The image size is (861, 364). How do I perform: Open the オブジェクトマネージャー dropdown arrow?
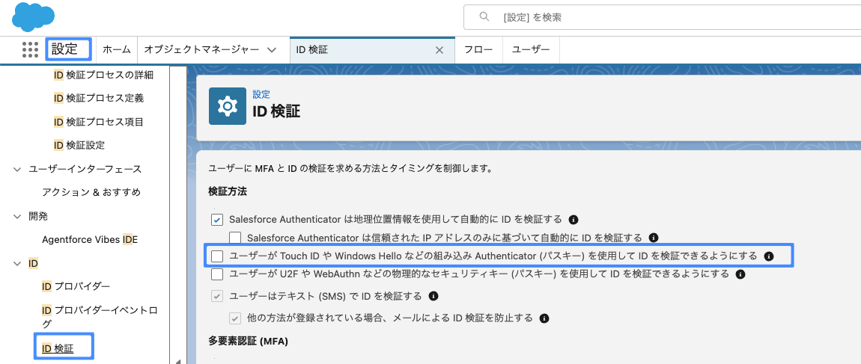point(271,50)
